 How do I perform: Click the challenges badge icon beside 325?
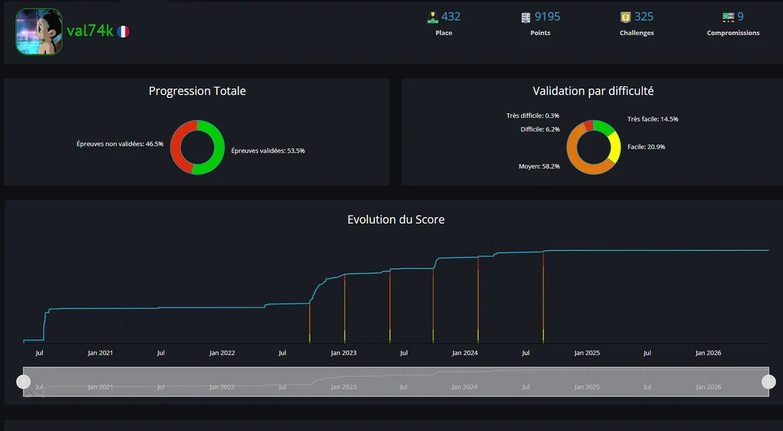[625, 17]
